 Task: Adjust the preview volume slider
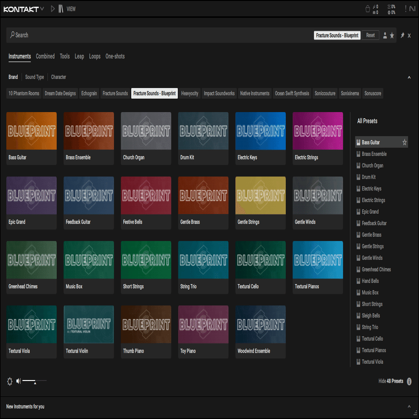(35, 381)
